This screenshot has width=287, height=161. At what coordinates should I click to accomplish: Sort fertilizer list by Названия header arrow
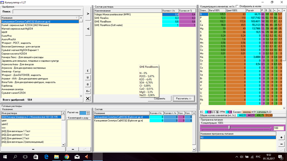click(x=77, y=18)
